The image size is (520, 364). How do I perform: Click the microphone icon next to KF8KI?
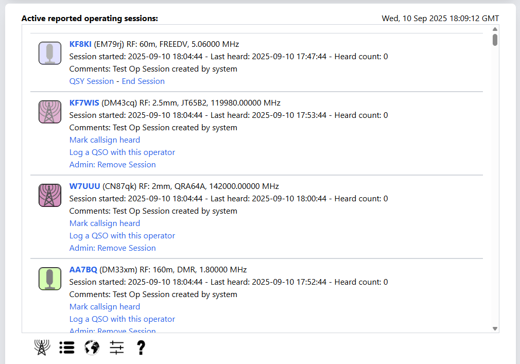(x=50, y=54)
